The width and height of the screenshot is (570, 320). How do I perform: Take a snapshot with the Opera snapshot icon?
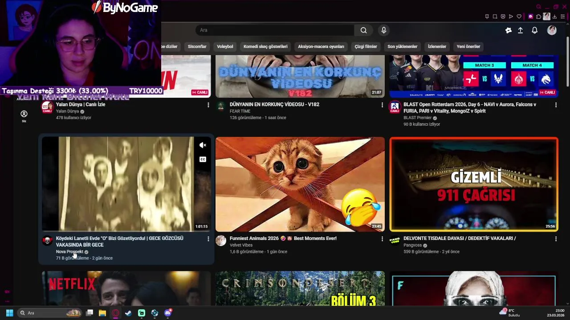[495, 16]
